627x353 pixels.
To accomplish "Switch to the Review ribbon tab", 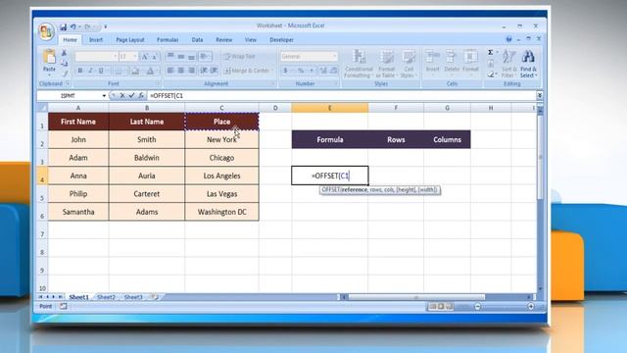I will coord(224,40).
